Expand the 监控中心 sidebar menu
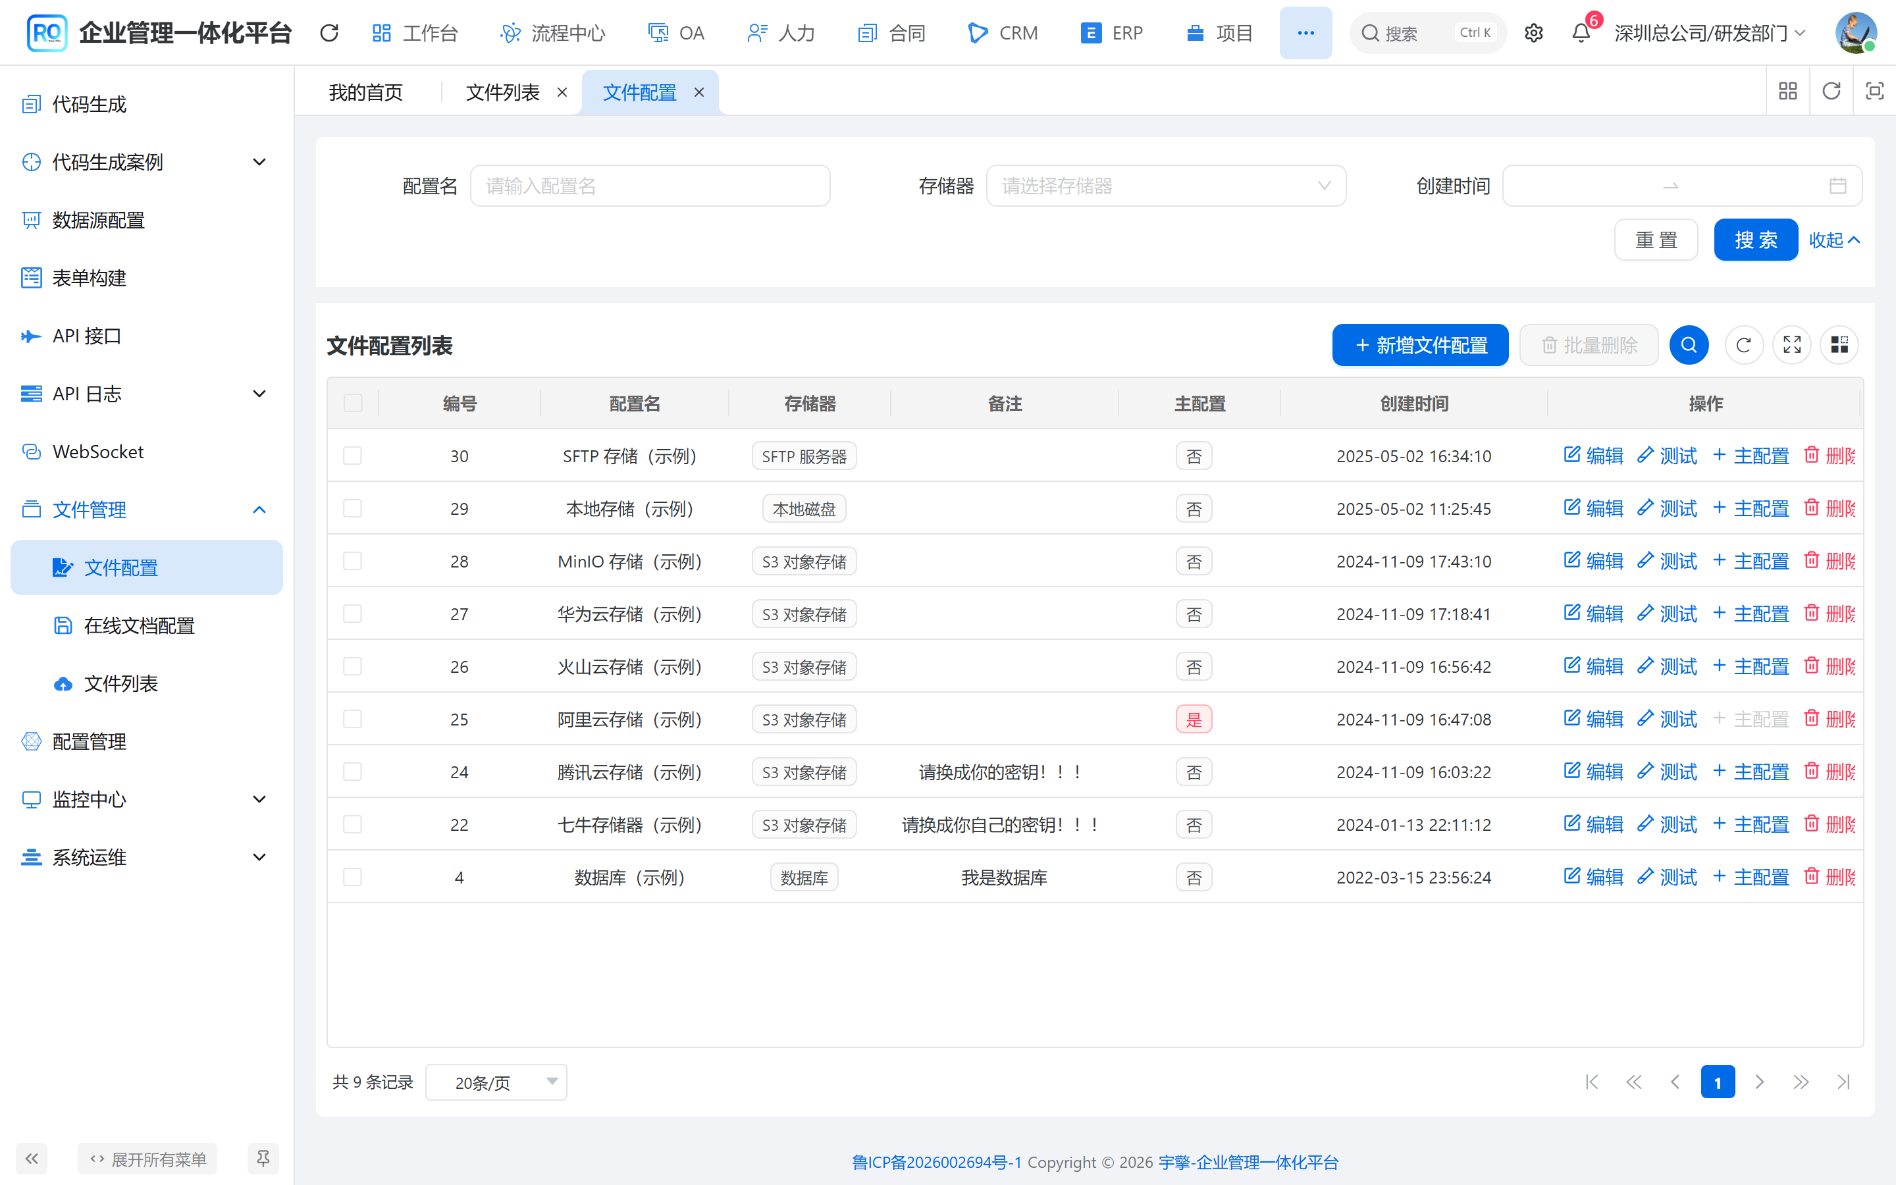Viewport: 1896px width, 1185px height. (x=147, y=799)
